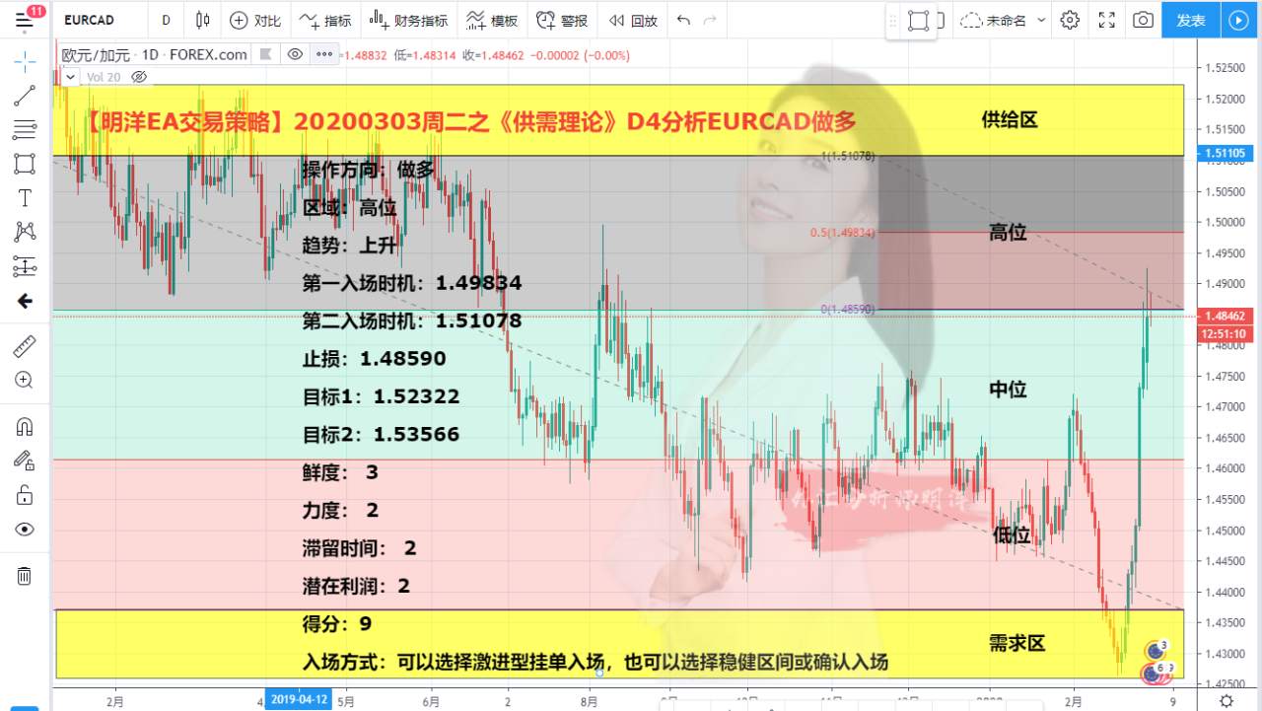Screen dimensions: 1262x711
Task: Click the event badge marked 3 on chart
Action: coord(1158,650)
